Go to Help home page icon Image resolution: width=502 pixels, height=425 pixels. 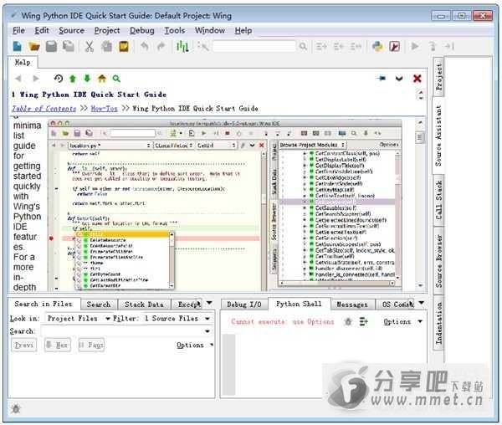tap(102, 79)
